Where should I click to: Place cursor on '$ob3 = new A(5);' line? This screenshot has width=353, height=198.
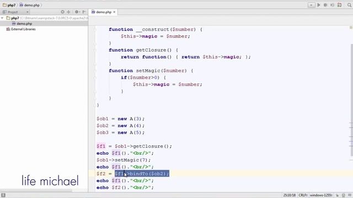[x=120, y=133]
